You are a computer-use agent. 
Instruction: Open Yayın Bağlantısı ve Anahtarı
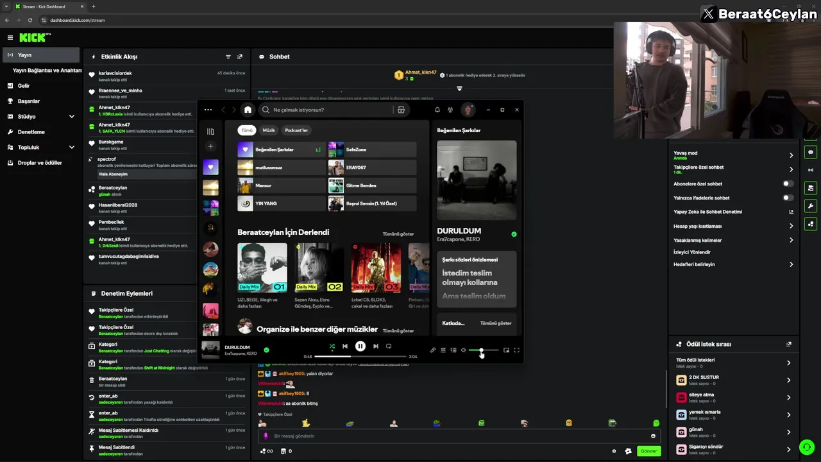(x=47, y=71)
